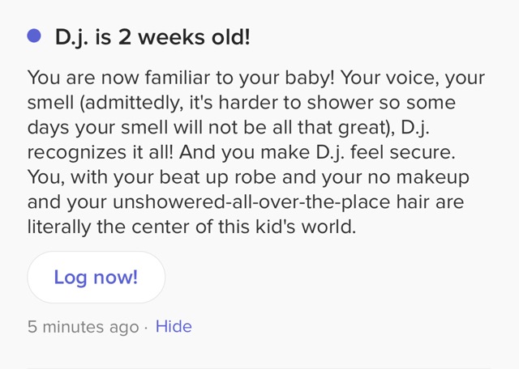The width and height of the screenshot is (519, 369).
Task: Click the phrase 'Your voice, your' in message
Action: click(x=413, y=78)
